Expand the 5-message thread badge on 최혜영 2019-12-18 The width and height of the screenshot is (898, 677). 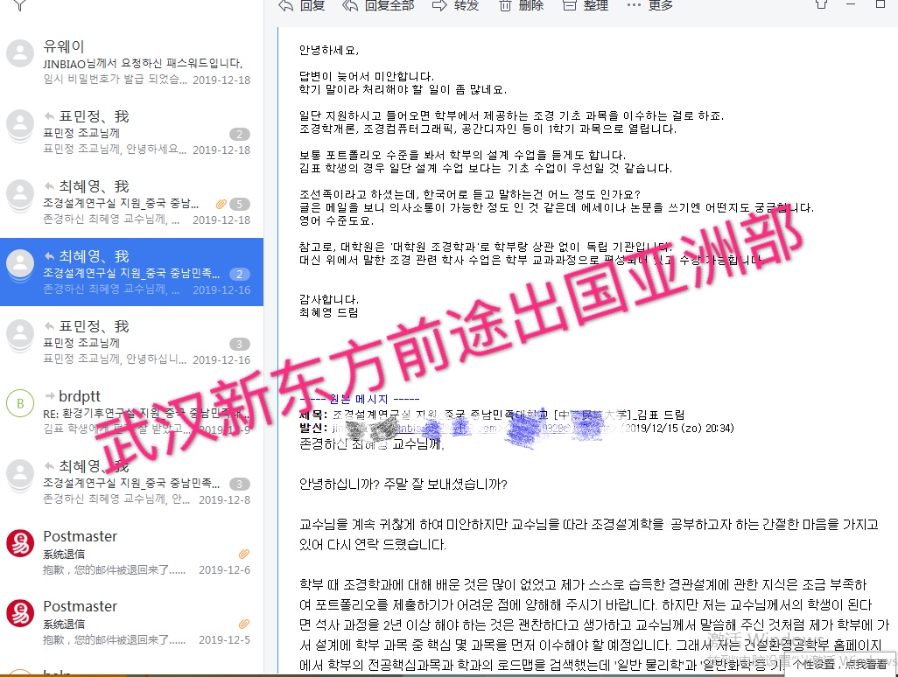coord(240,205)
